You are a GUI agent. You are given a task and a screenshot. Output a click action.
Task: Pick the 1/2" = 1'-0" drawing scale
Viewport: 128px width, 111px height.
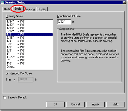pos(29,47)
